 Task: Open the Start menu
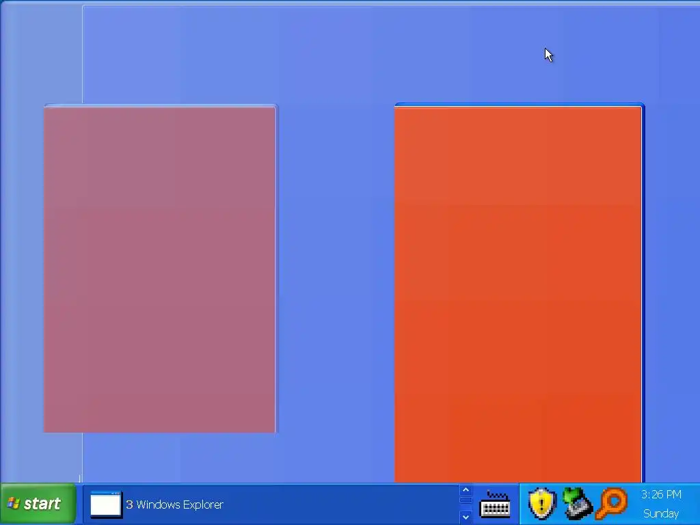click(x=38, y=504)
